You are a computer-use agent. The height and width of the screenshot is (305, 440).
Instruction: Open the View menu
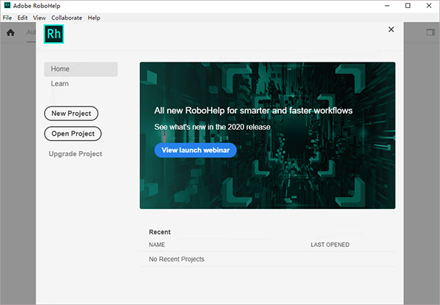(40, 18)
